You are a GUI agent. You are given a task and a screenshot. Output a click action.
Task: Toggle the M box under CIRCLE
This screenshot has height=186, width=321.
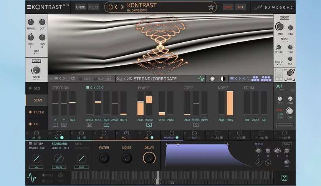click(x=89, y=125)
